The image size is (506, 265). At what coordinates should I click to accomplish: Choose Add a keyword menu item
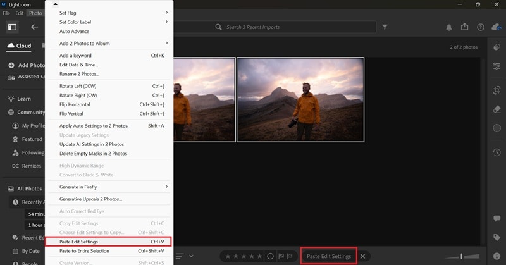point(108,56)
